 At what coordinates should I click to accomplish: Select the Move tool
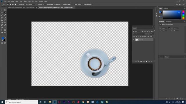coord(2,10)
